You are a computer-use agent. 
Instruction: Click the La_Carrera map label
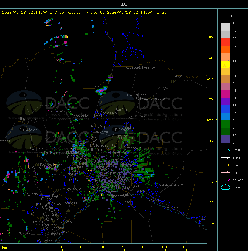[x=33, y=194]
